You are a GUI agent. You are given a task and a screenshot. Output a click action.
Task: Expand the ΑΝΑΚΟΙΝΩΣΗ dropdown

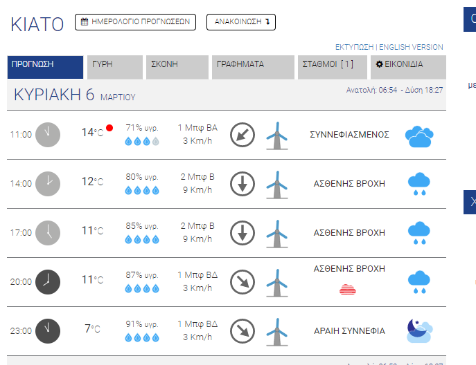pyautogui.click(x=241, y=22)
